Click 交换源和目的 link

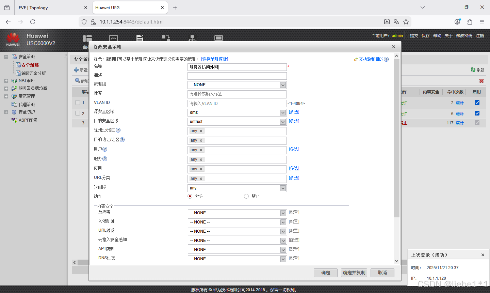(x=371, y=59)
